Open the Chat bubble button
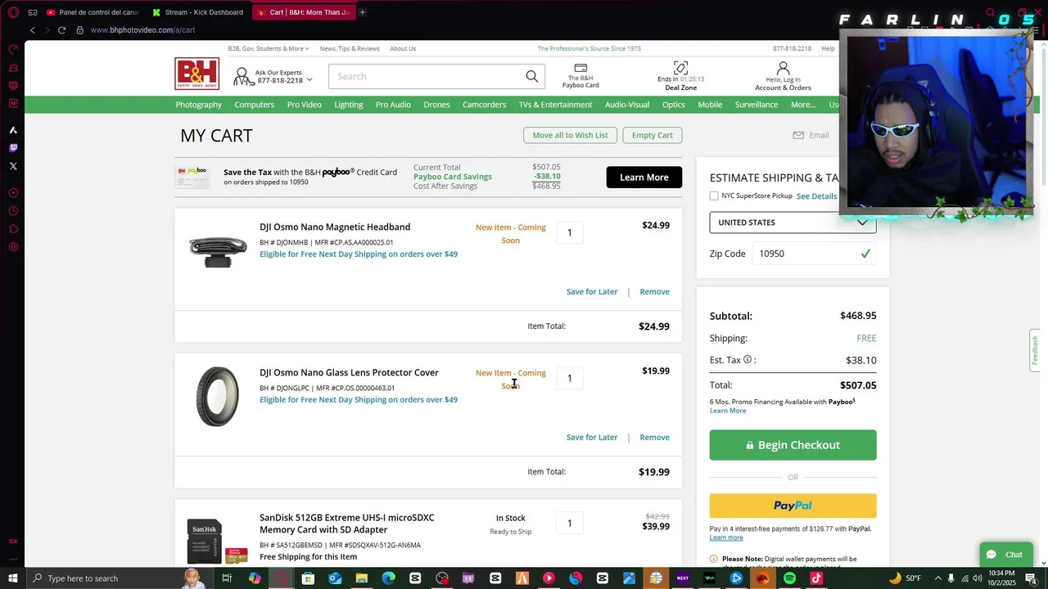 tap(1005, 555)
